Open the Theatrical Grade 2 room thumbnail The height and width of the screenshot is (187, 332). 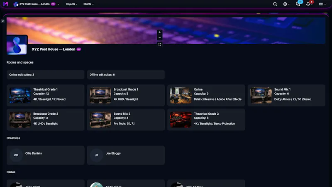[181, 120]
